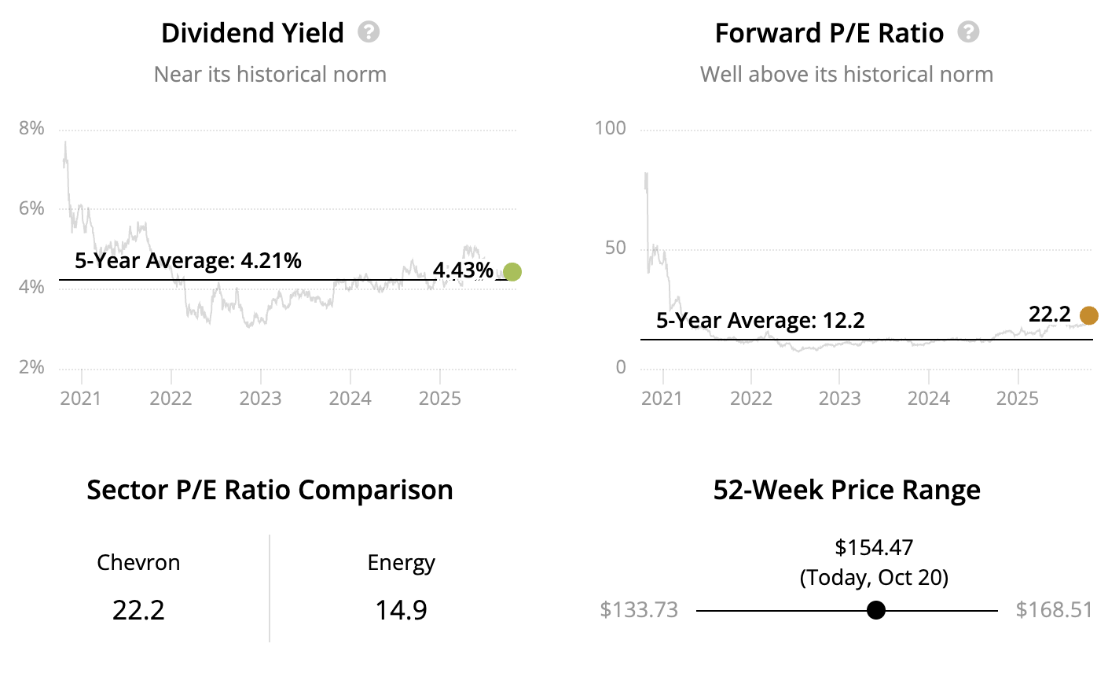Click the 5-Year Average 12.2 label

(760, 321)
